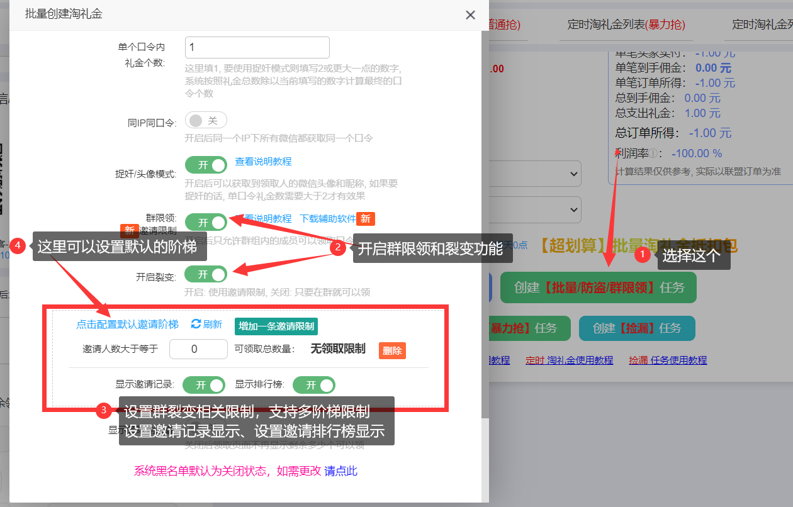Click the 邀请人数大于等于 number field
Image resolution: width=793 pixels, height=507 pixels.
click(198, 349)
